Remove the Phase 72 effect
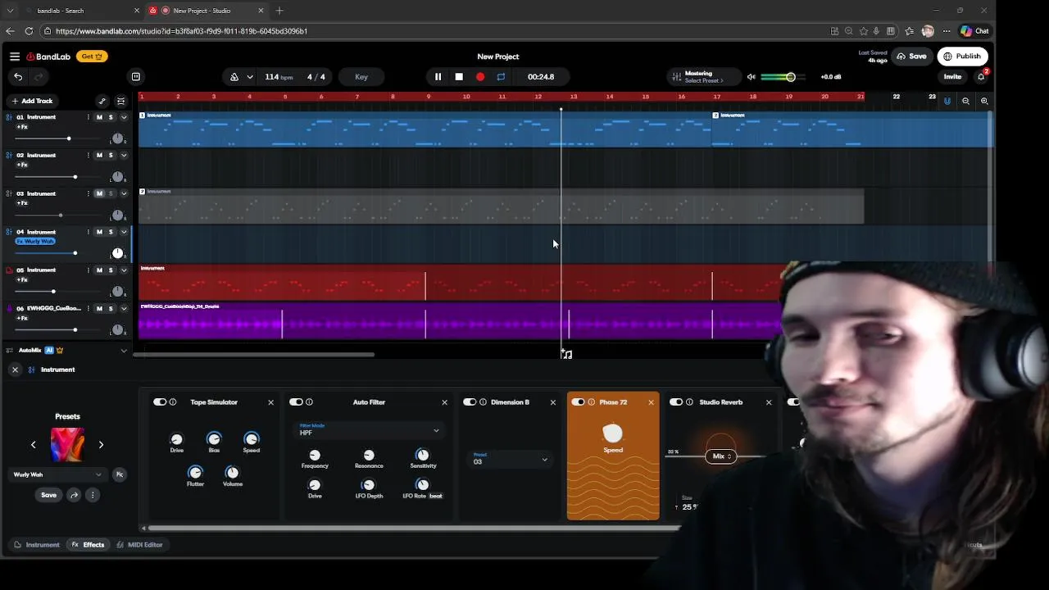The width and height of the screenshot is (1049, 590). click(652, 402)
